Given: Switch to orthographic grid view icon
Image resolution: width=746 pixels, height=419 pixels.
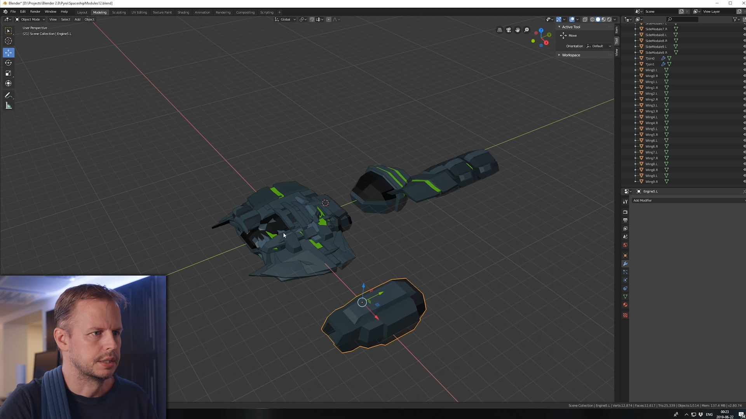Looking at the screenshot, I should [x=500, y=30].
